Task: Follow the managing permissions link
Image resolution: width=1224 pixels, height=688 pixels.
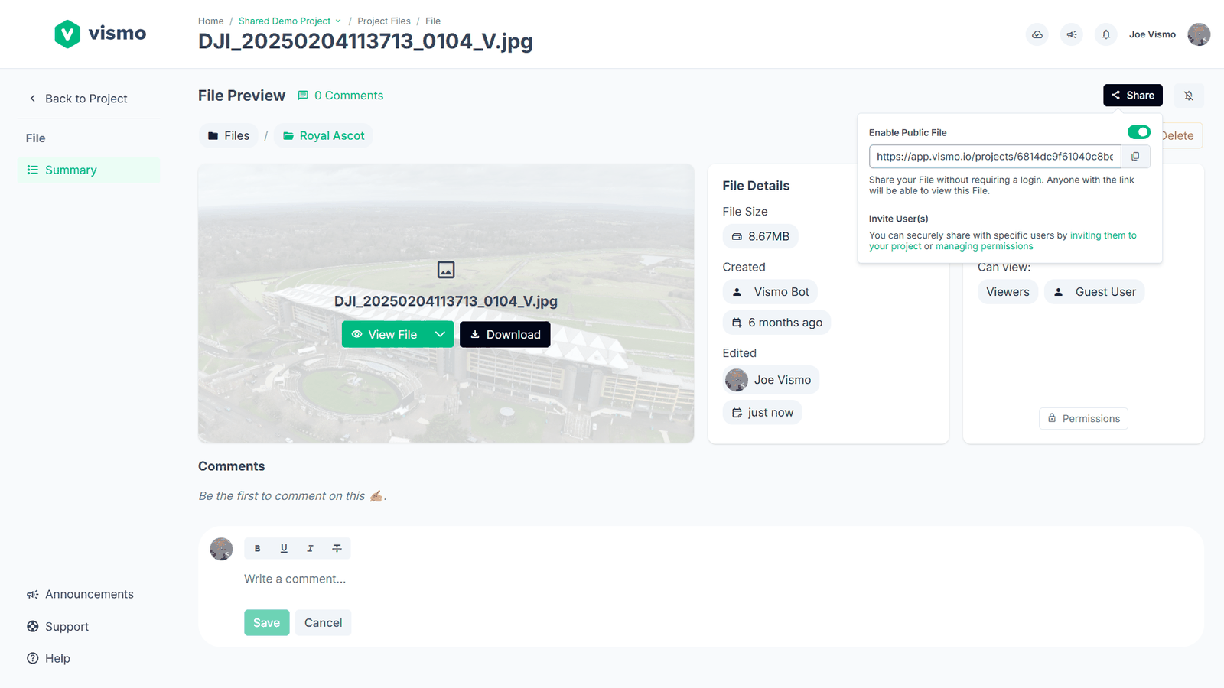Action: 984,246
